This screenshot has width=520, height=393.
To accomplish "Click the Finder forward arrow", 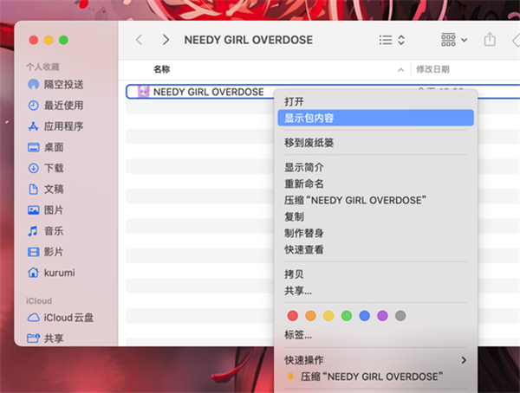I will pos(166,40).
